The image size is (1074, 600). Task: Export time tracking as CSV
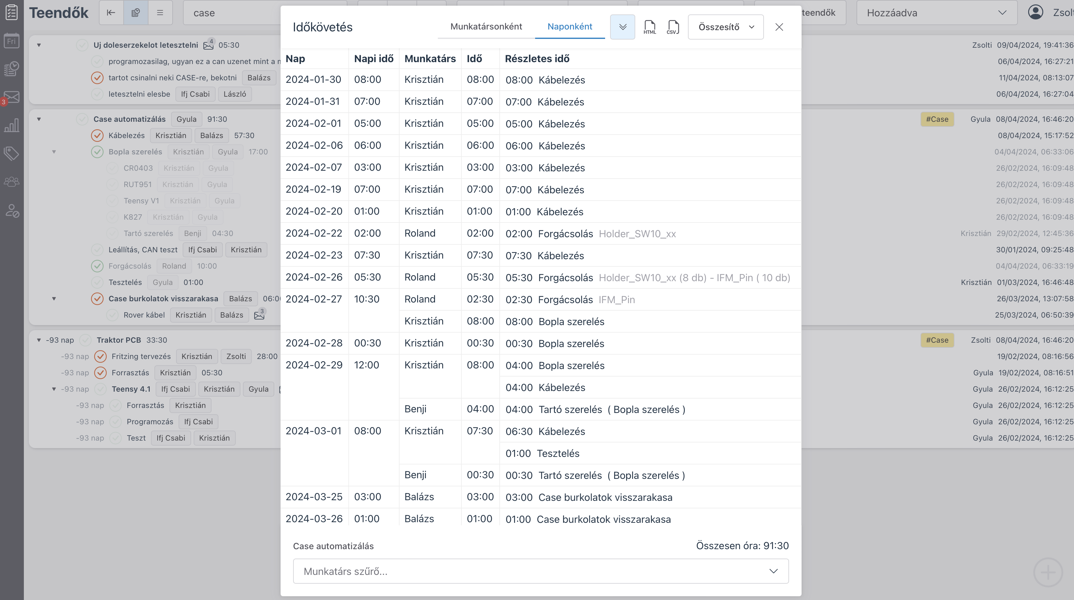tap(673, 27)
